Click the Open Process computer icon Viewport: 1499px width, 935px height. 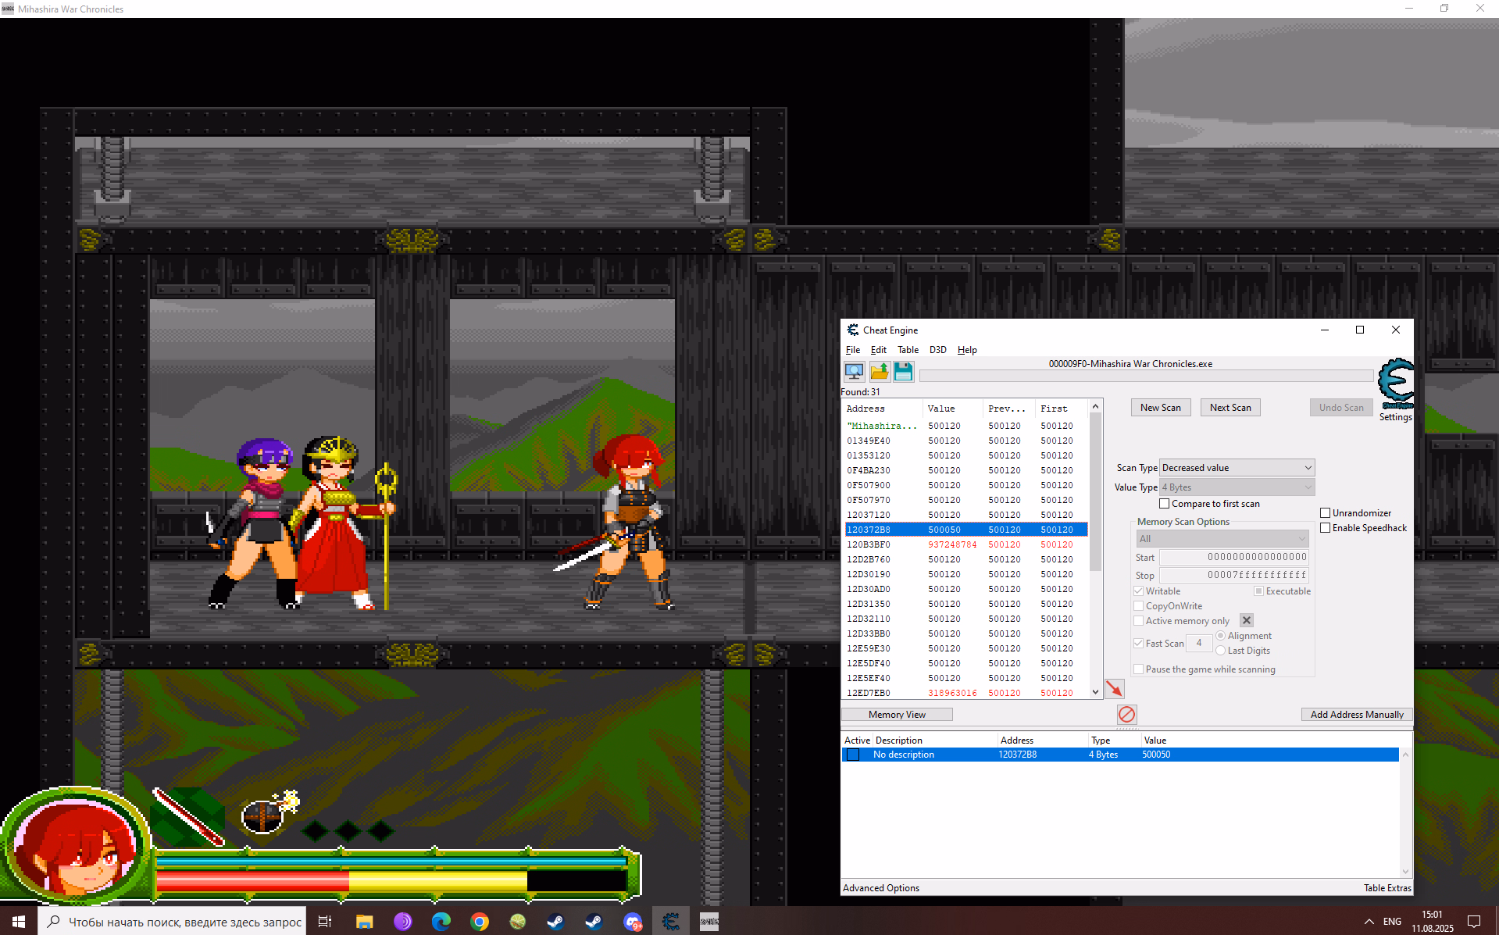[x=854, y=372]
